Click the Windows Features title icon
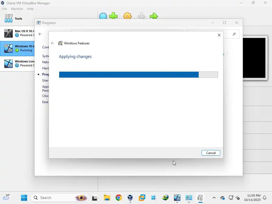The image size is (272, 204). pos(60,43)
